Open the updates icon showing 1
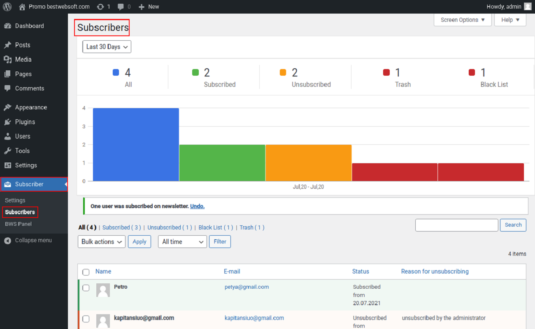The width and height of the screenshot is (535, 329). click(x=100, y=7)
